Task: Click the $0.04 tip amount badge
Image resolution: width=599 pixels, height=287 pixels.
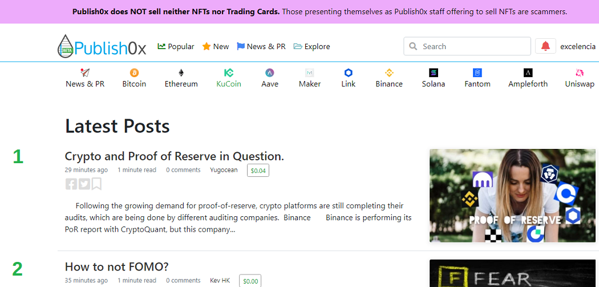Action: 258,171
